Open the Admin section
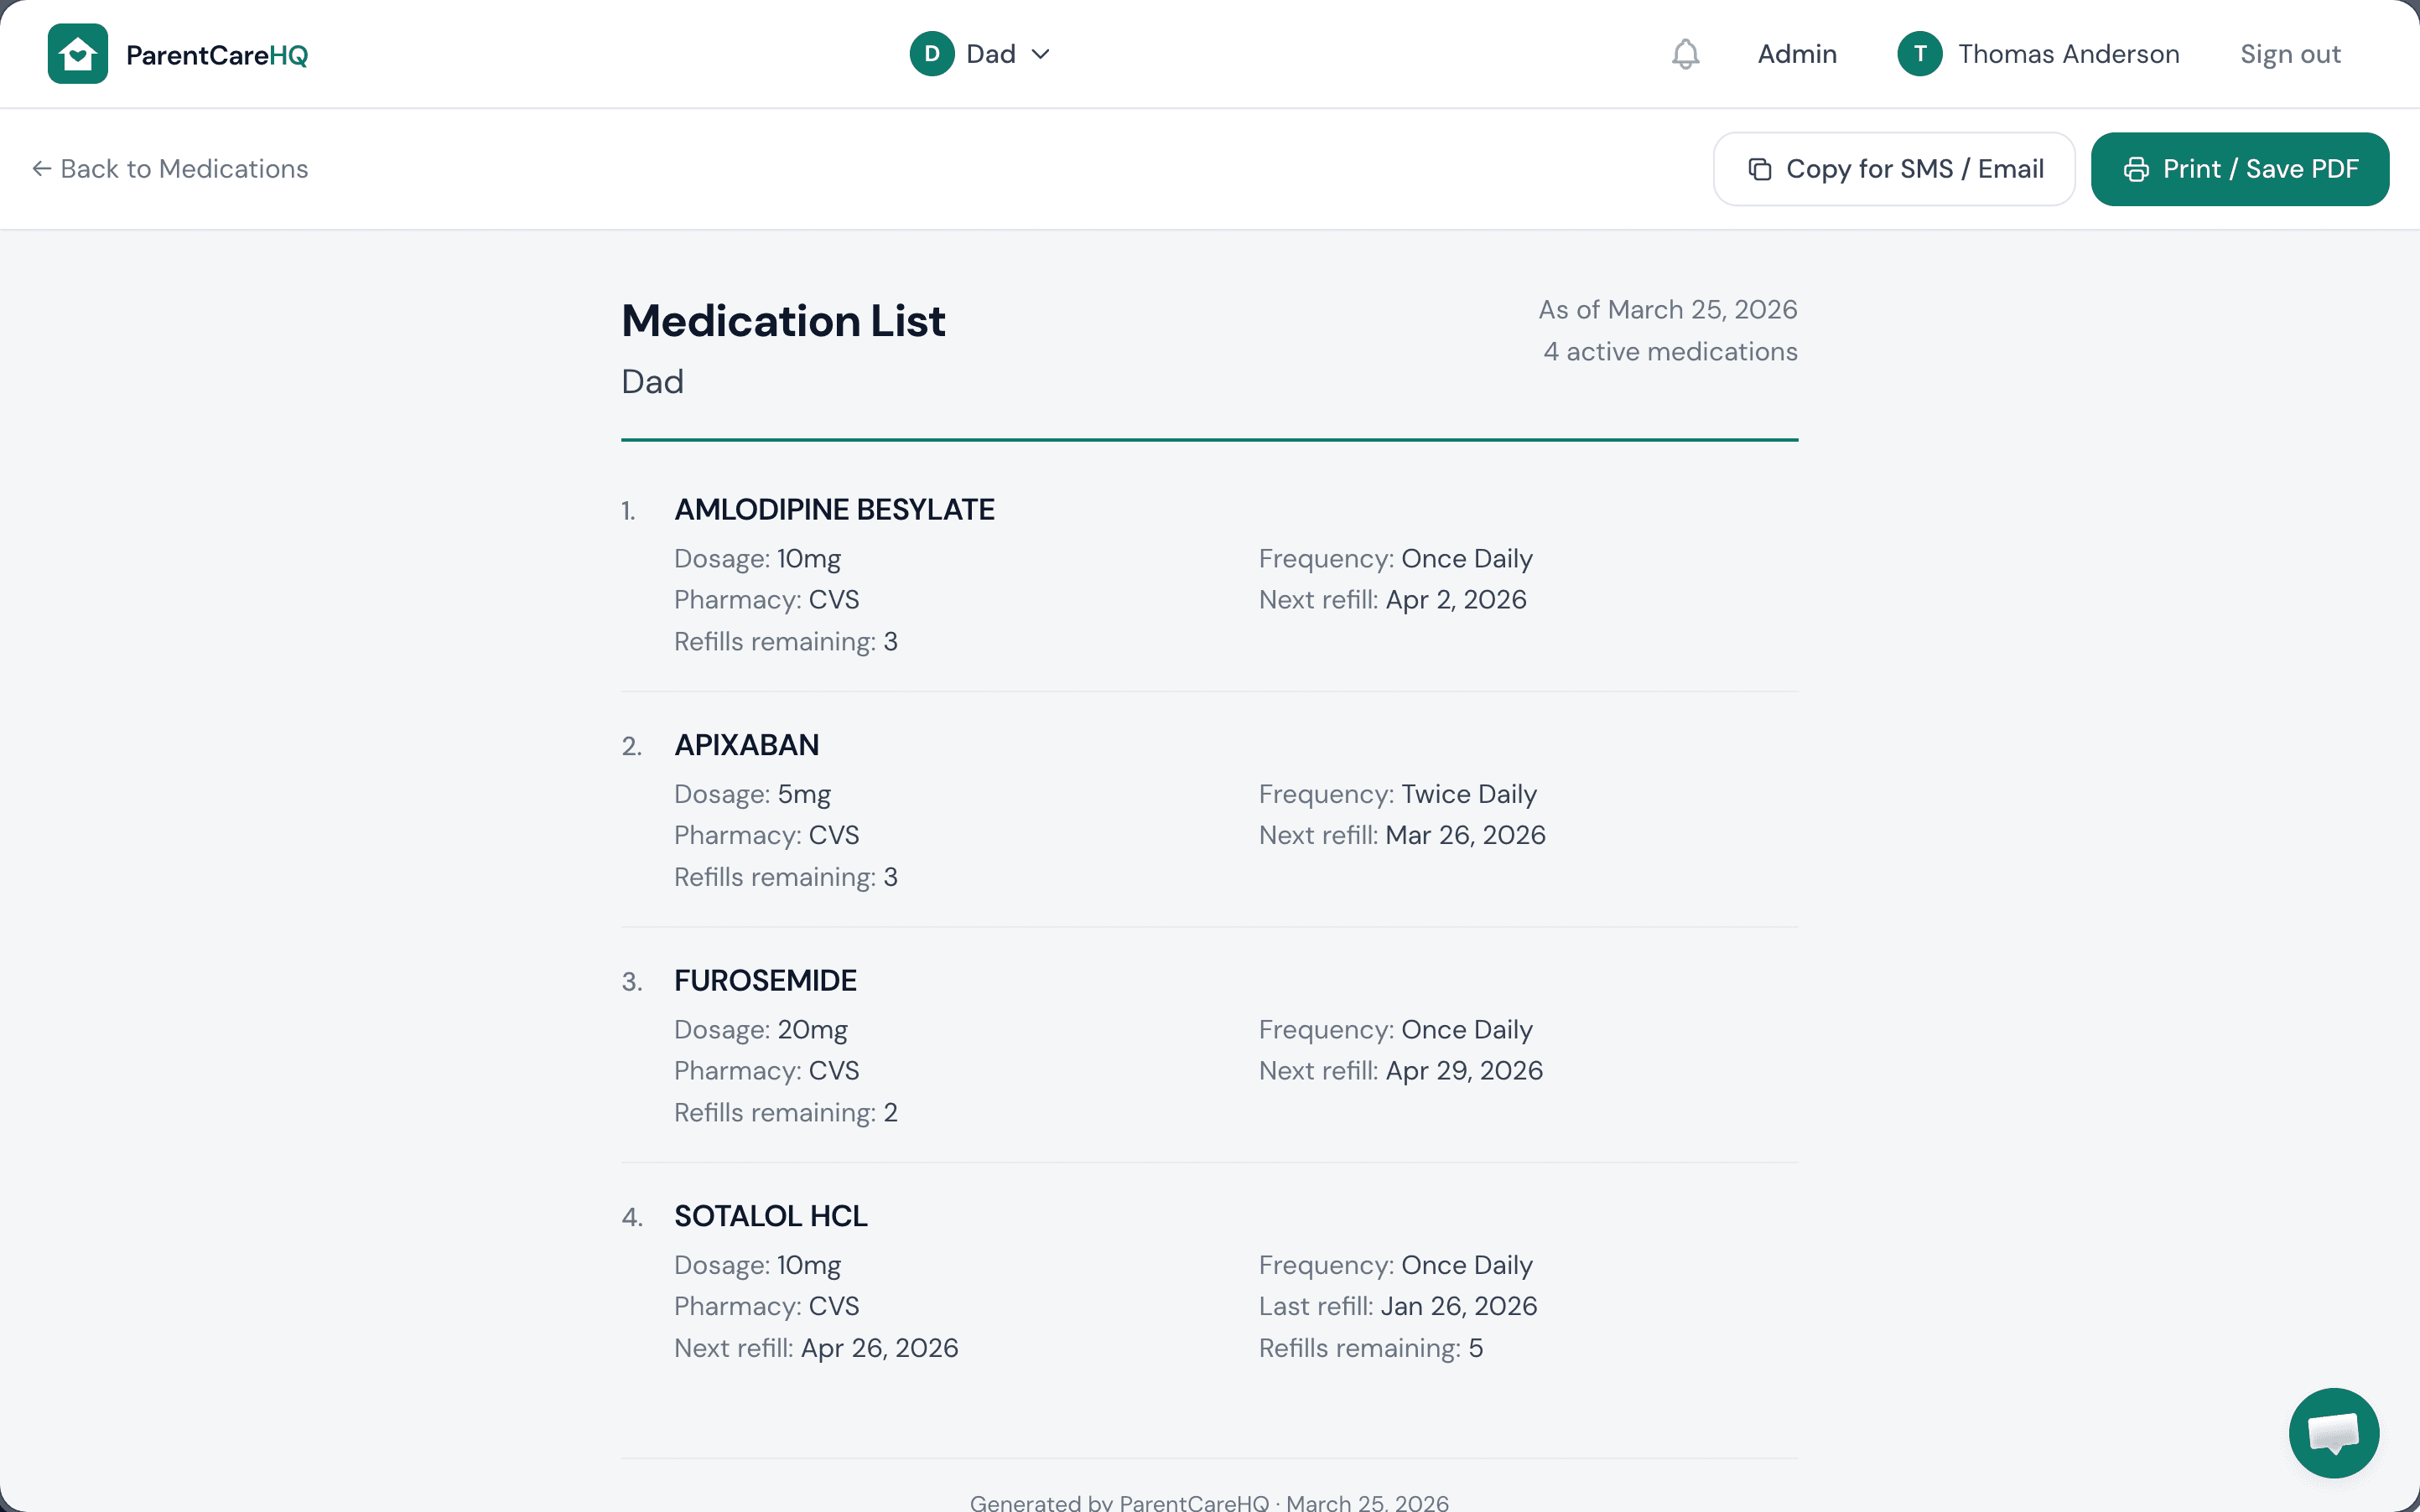 [1796, 53]
